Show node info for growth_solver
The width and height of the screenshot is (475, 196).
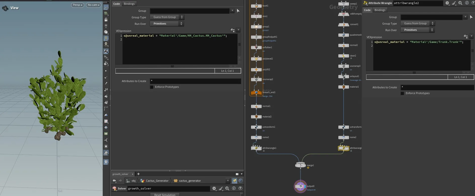click(234, 188)
